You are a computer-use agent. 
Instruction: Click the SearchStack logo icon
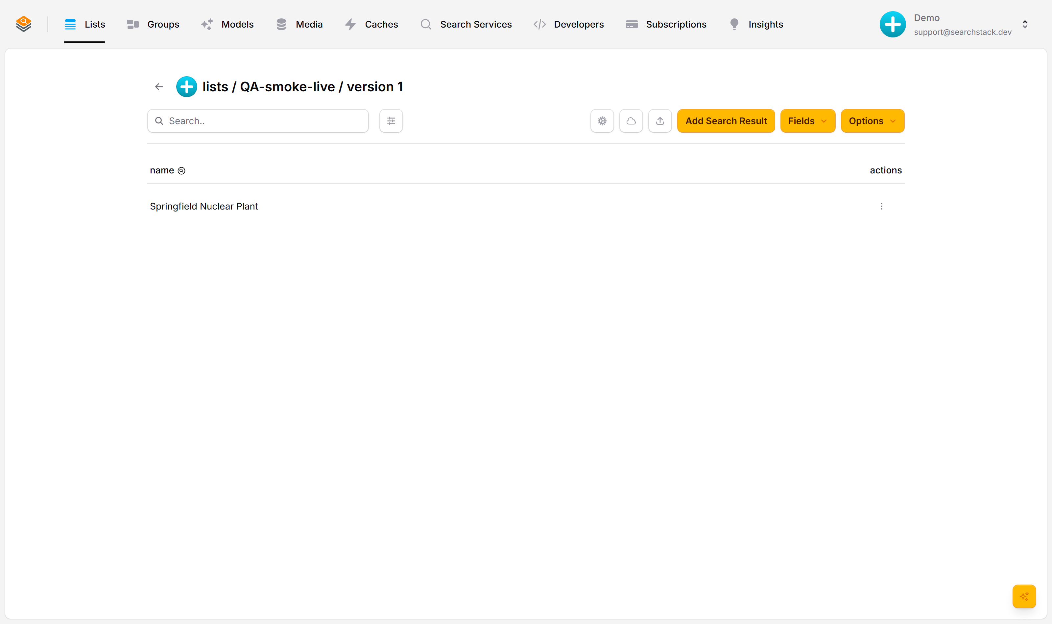pyautogui.click(x=24, y=24)
